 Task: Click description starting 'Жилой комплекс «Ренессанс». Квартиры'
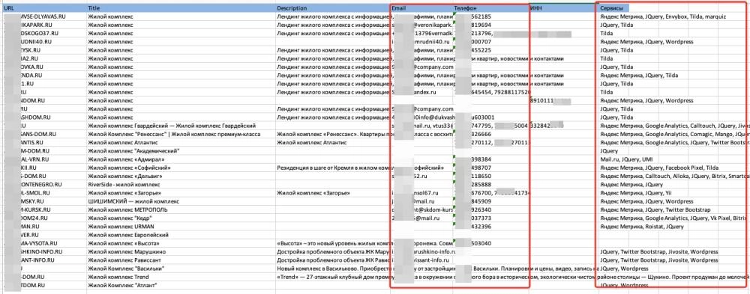click(x=334, y=134)
